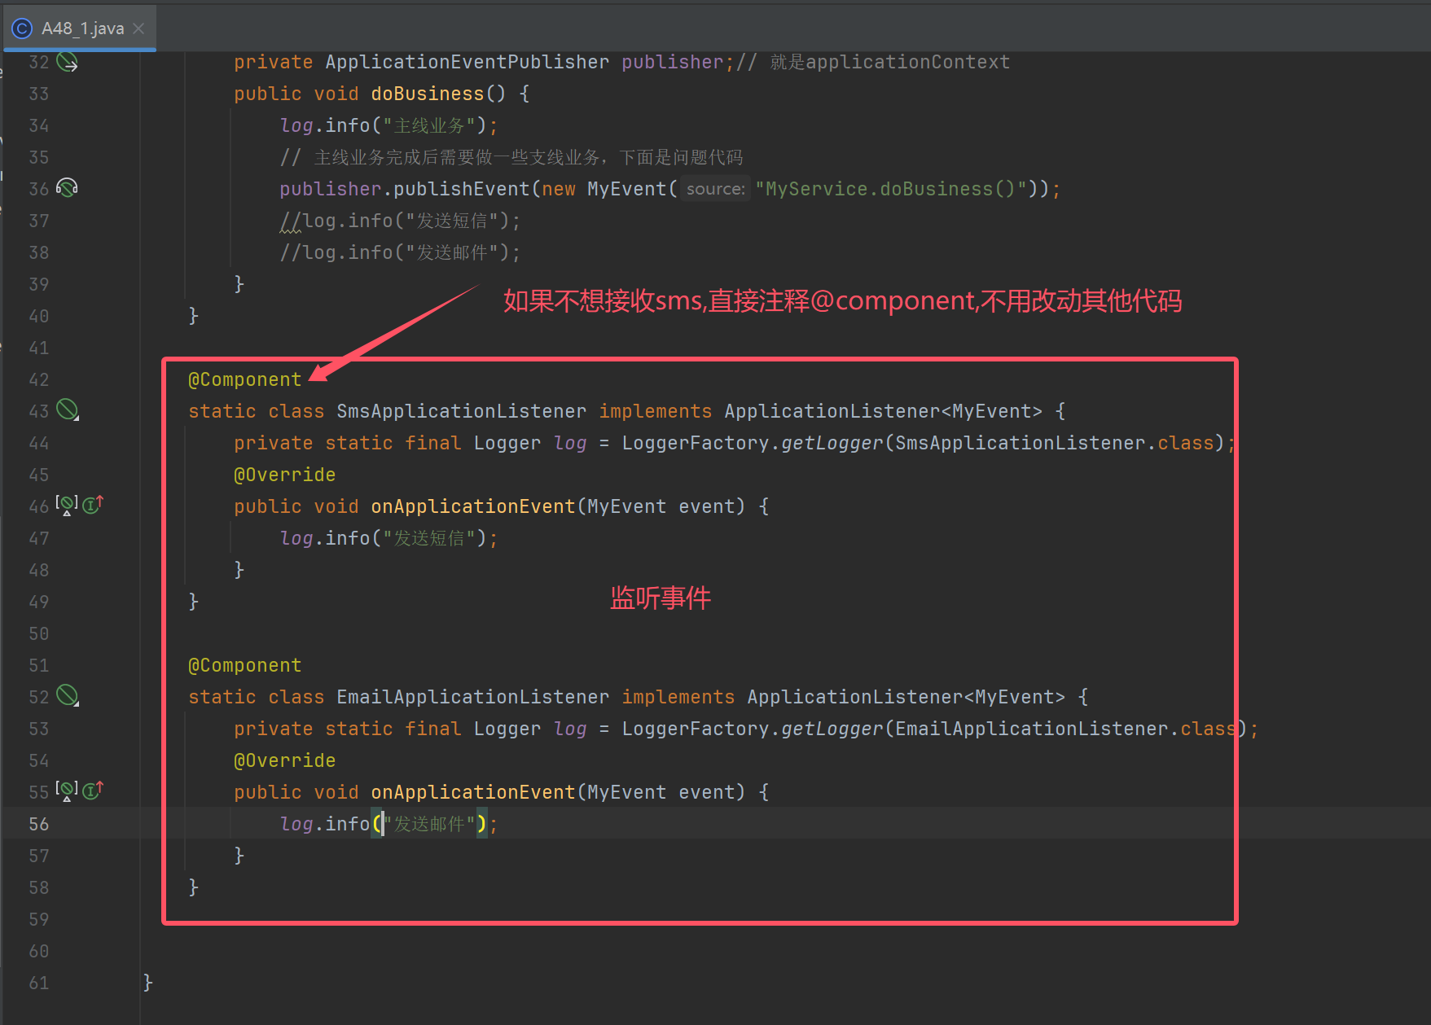Image resolution: width=1431 pixels, height=1025 pixels.
Task: Click the implements-method gutter icon on line 46
Action: (93, 505)
